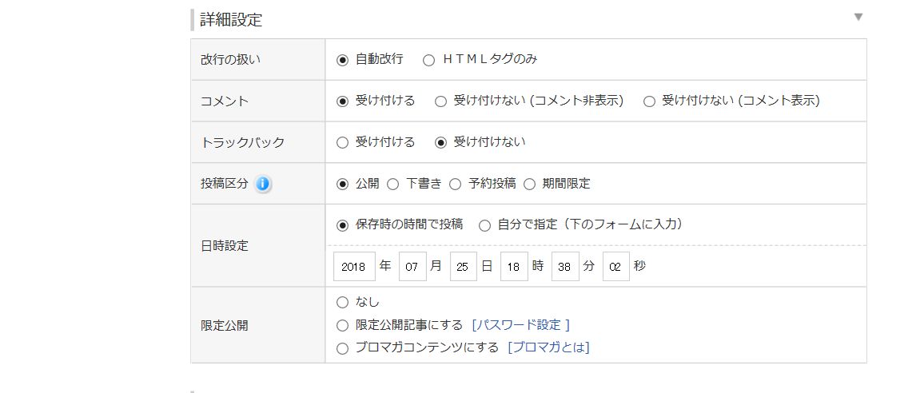Choose 受け付けない (コメント非表示) for comments
Image resolution: width=916 pixels, height=393 pixels.
(440, 101)
